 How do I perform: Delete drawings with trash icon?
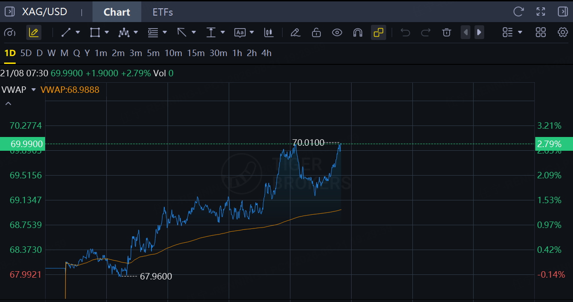[446, 32]
